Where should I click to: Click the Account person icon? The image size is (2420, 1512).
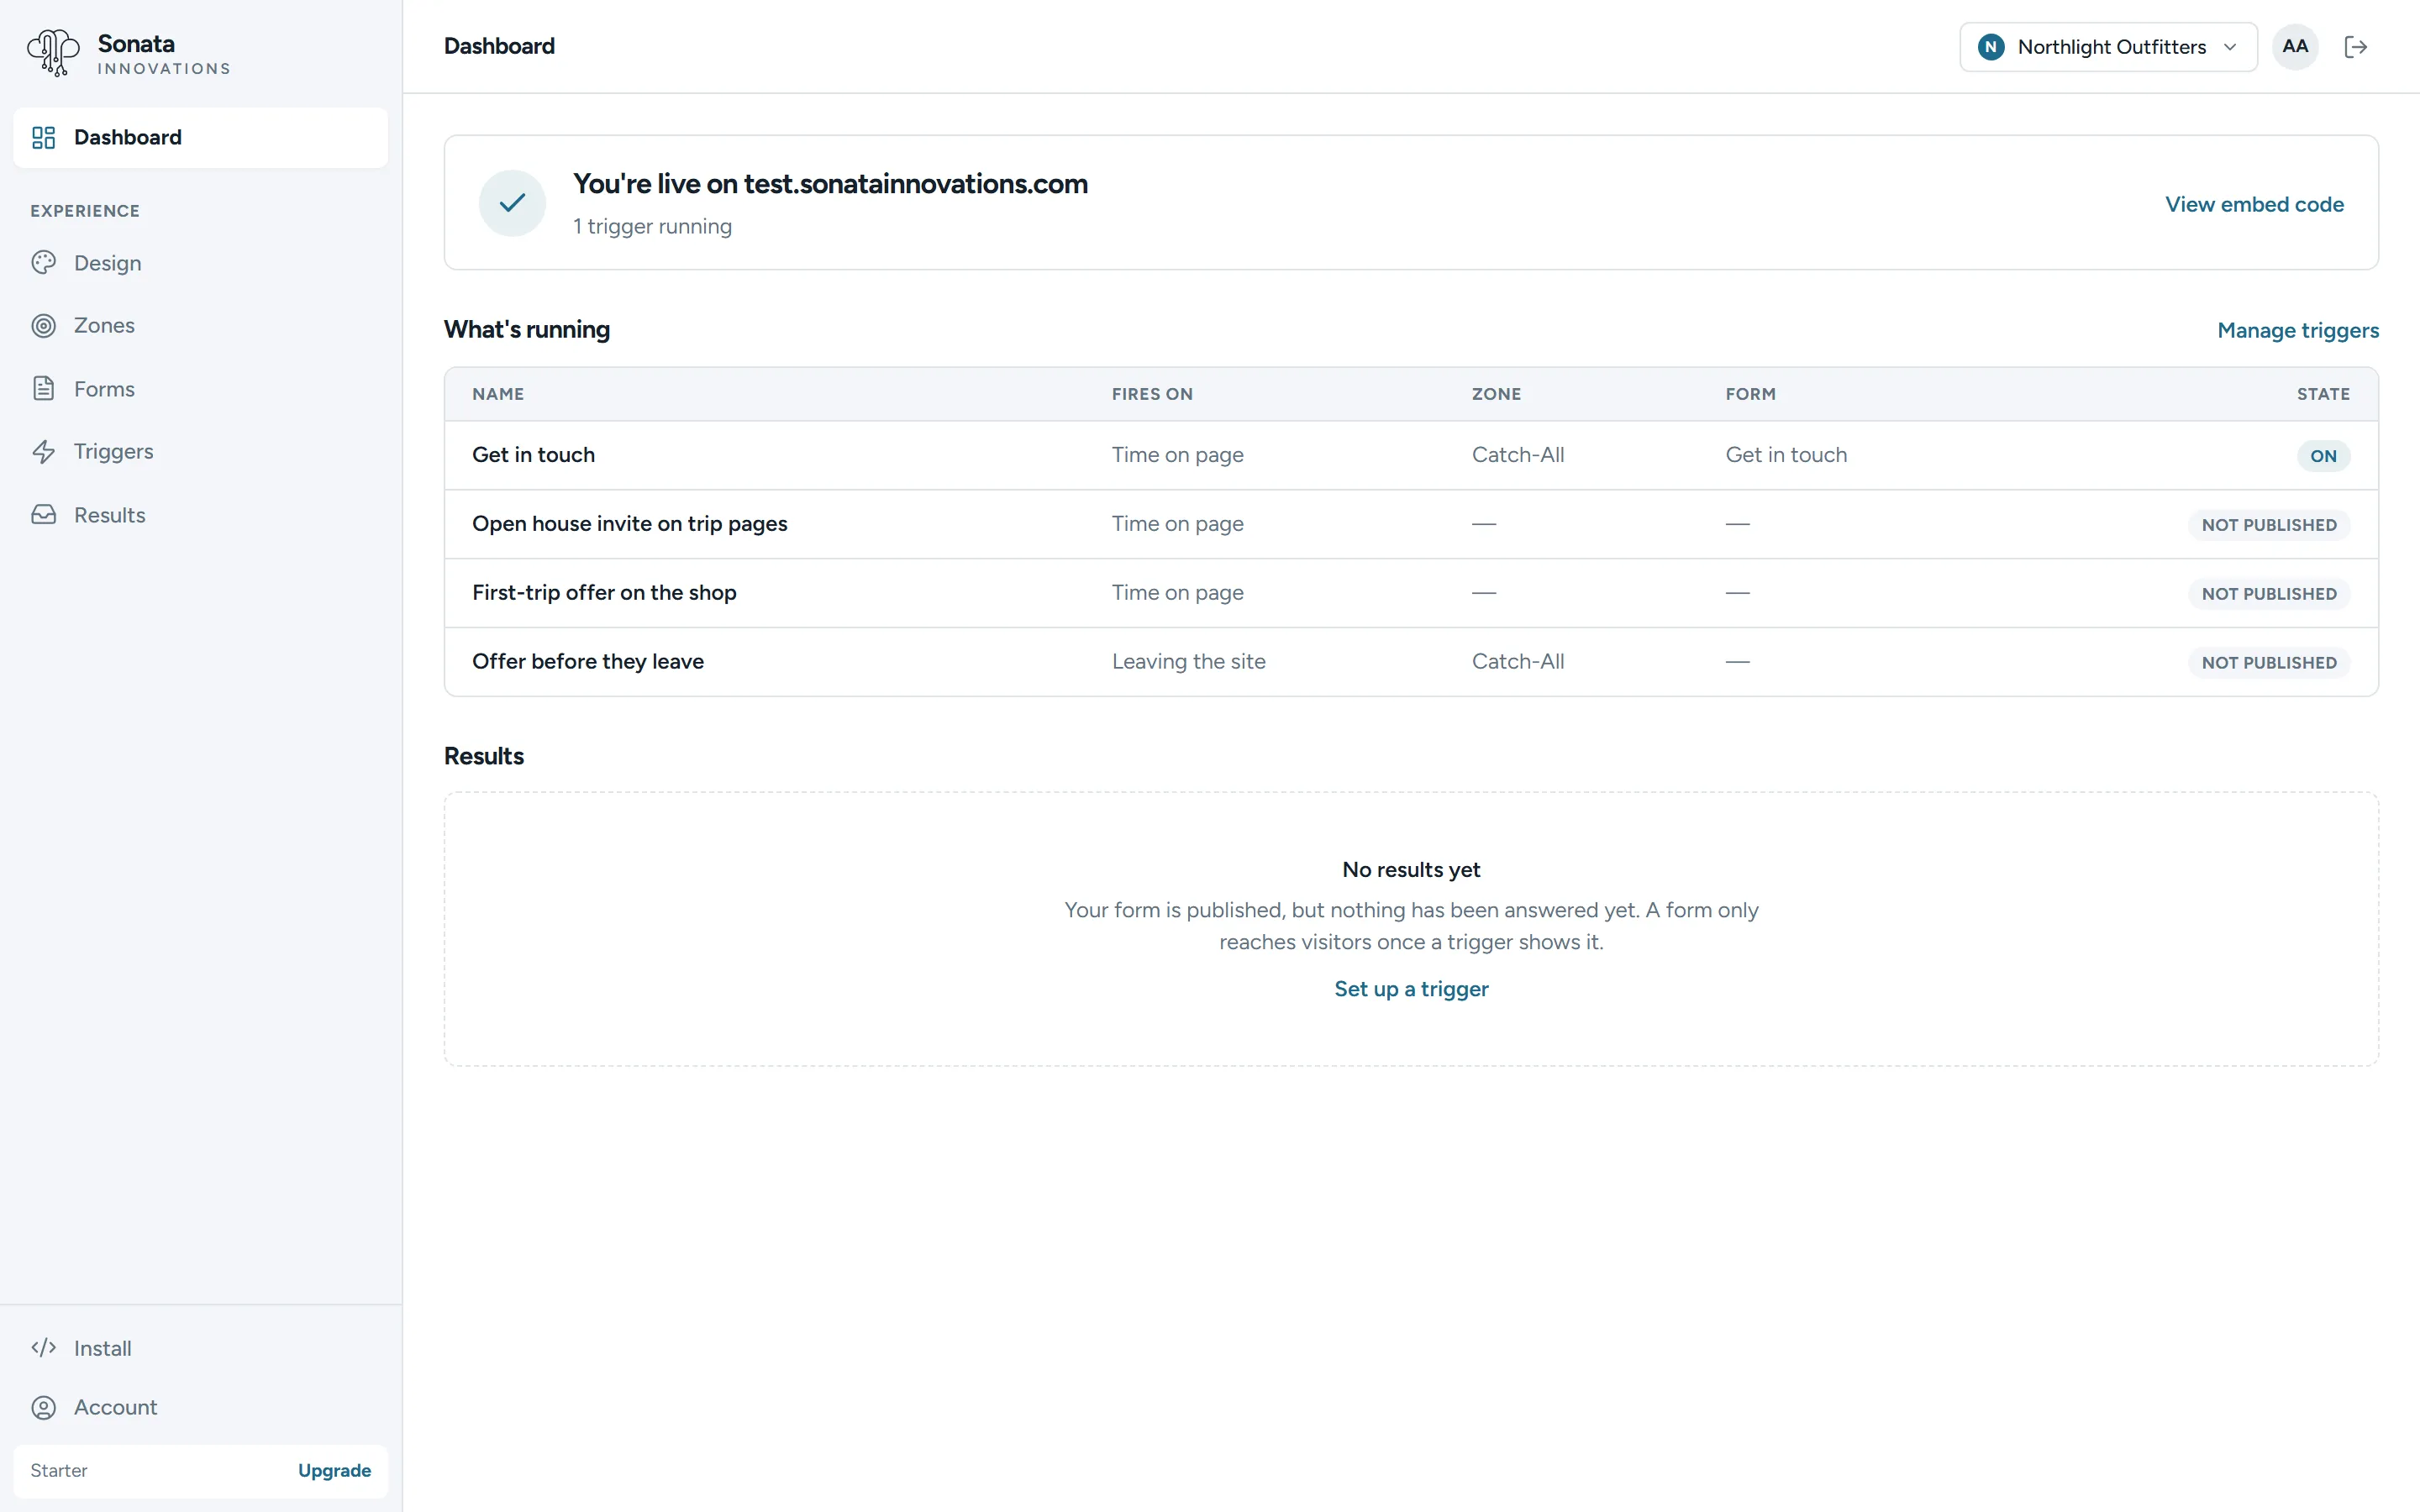tap(44, 1407)
